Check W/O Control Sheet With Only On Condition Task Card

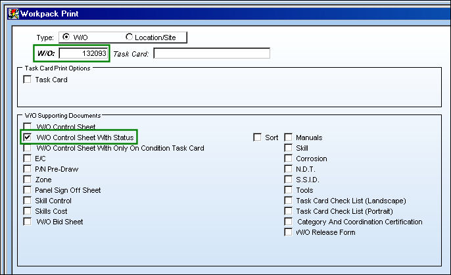point(27,148)
